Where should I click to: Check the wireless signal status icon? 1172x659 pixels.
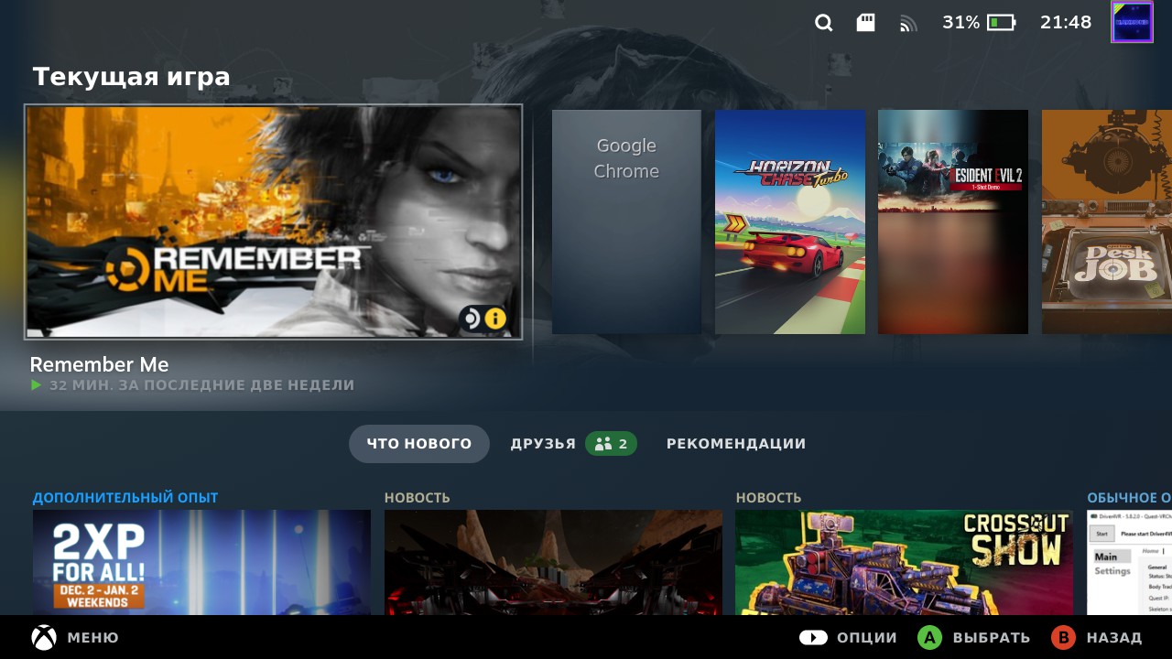pyautogui.click(x=908, y=24)
